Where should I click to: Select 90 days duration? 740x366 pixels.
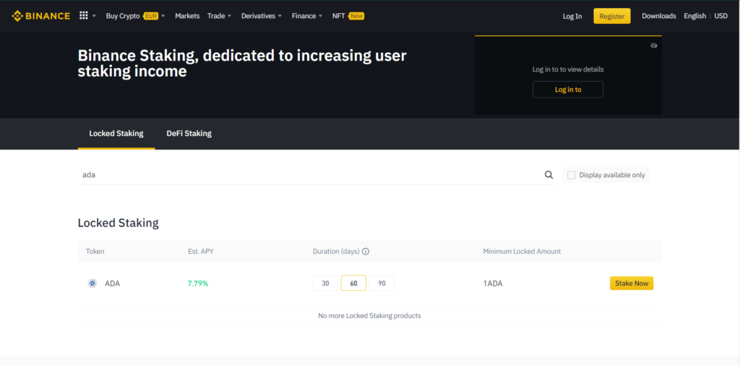(382, 284)
